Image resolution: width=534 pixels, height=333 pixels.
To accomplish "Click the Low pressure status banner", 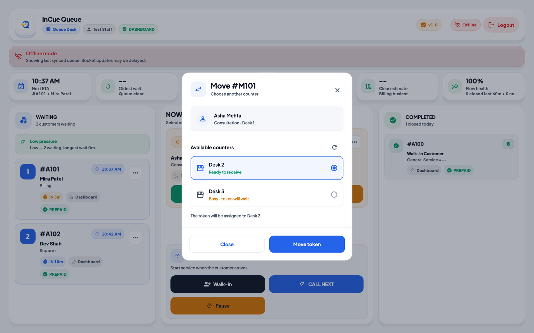I will (x=82, y=144).
